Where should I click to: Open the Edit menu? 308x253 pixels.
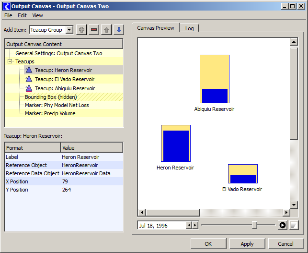22,15
